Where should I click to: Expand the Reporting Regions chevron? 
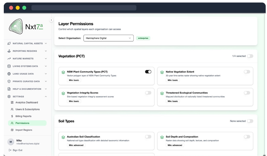coord(46,51)
